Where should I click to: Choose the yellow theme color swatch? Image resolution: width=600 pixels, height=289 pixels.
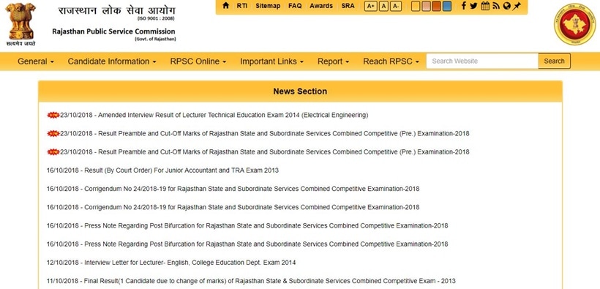click(416, 6)
